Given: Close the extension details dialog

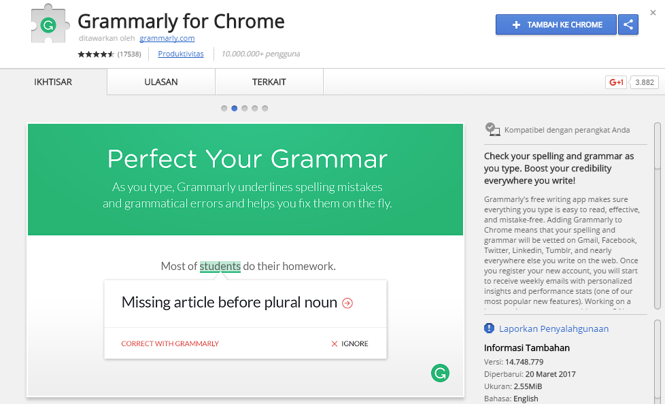Looking at the screenshot, I should pyautogui.click(x=653, y=13).
